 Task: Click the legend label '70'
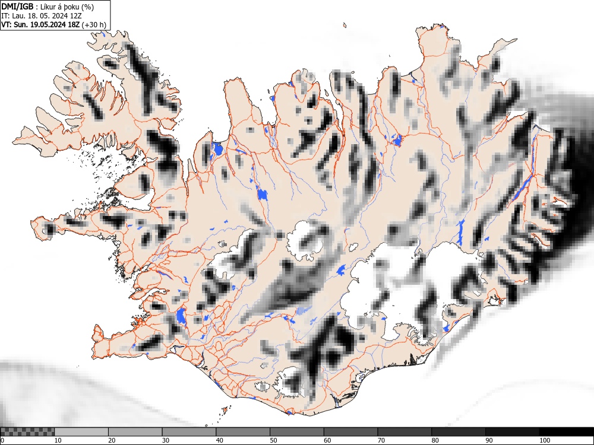pos(381,440)
